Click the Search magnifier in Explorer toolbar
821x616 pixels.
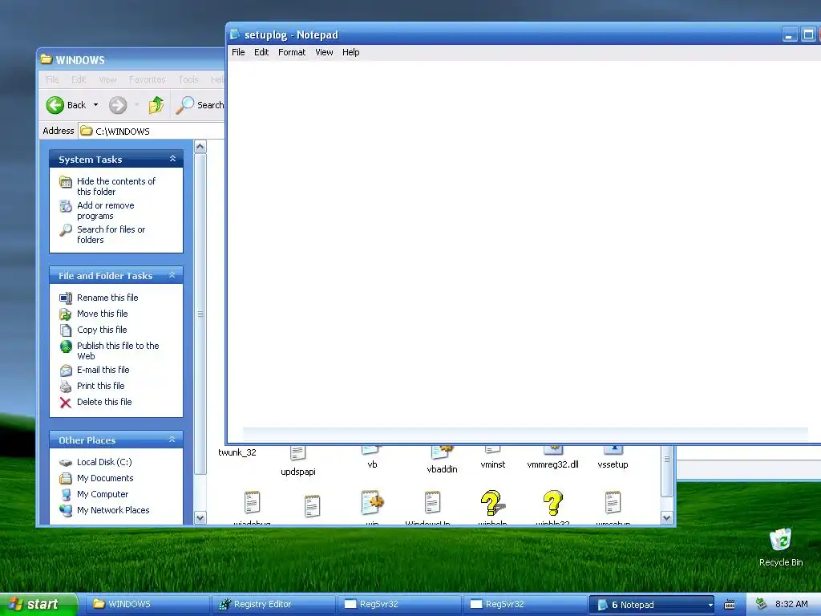[185, 105]
